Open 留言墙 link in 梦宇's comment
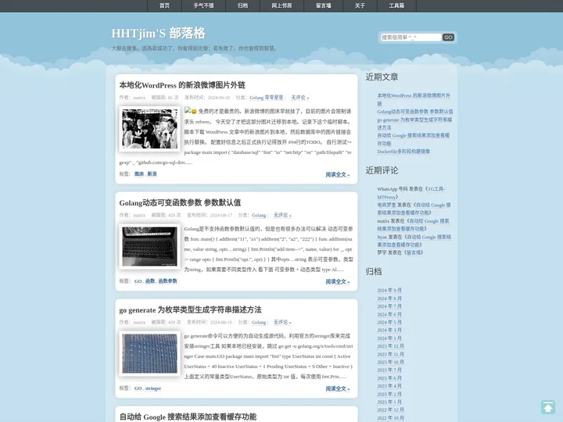 414,252
